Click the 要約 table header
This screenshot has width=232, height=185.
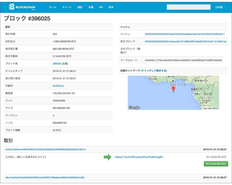(8, 27)
